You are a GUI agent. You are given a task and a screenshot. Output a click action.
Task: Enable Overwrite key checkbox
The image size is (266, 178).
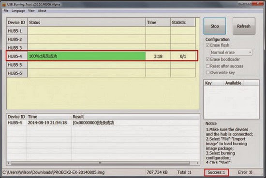click(207, 72)
